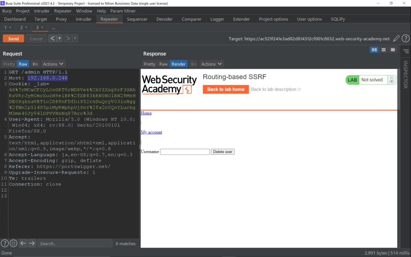Jump to next search match arrow
The image size is (411, 257).
32,243
